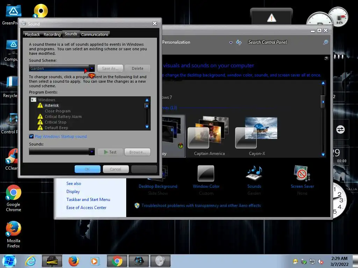Screen dimensions: 358x268
Task: Open Firefox from the taskbar
Action: [73, 261]
